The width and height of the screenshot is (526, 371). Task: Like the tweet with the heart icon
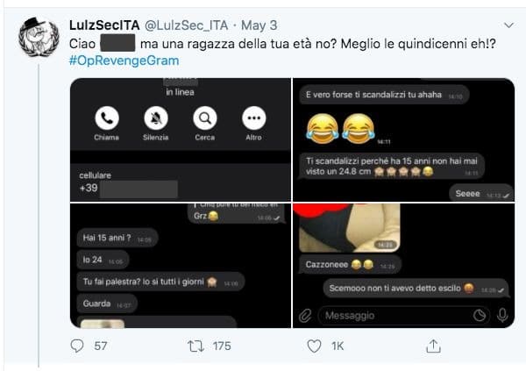(x=313, y=346)
